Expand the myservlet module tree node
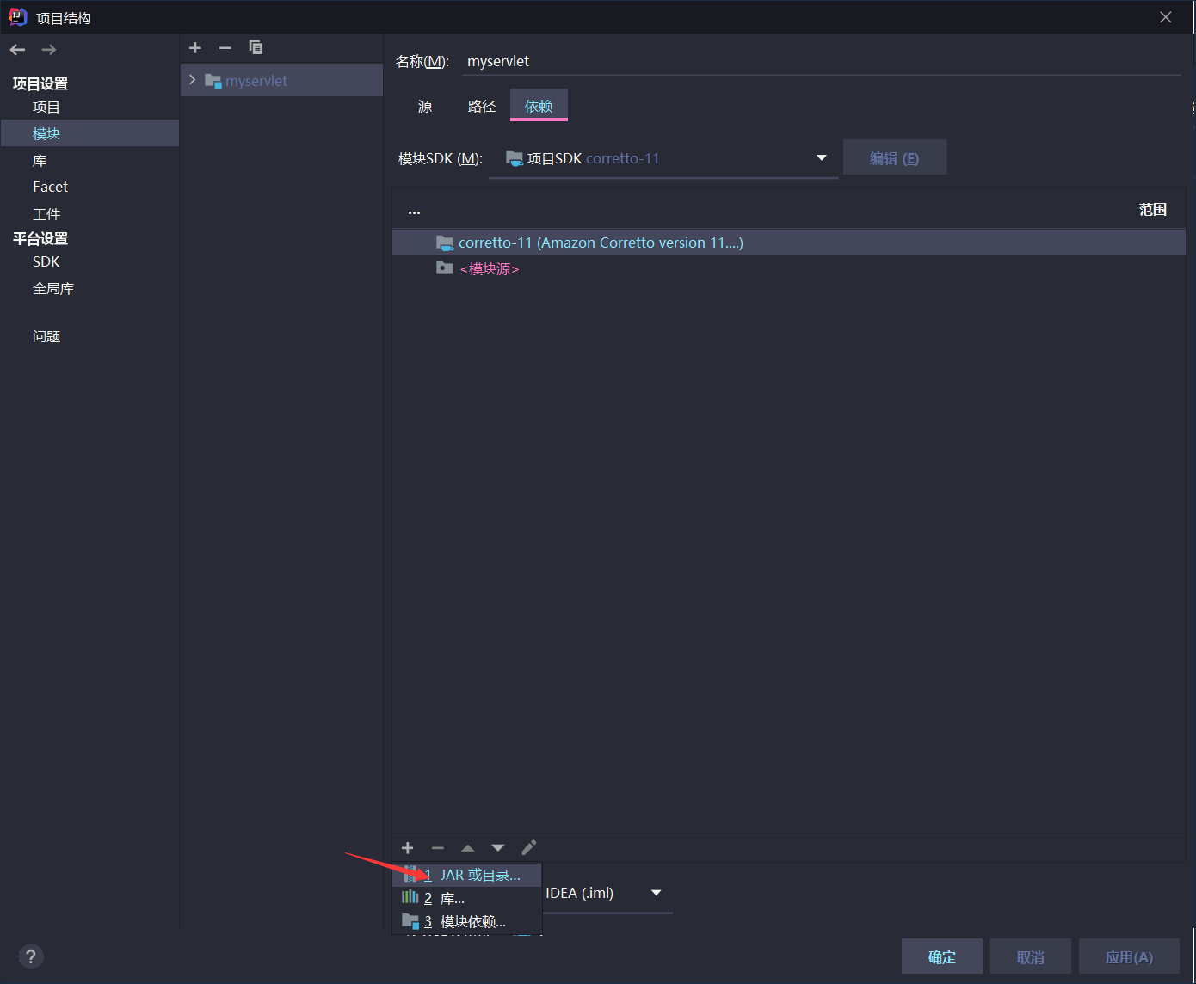The height and width of the screenshot is (984, 1196). 193,80
